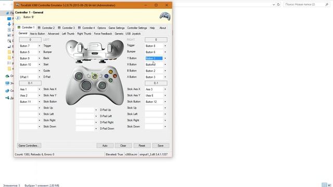Open the right Bumper dropdown showing Button 6
This screenshot has width=333, height=187.
[156, 52]
